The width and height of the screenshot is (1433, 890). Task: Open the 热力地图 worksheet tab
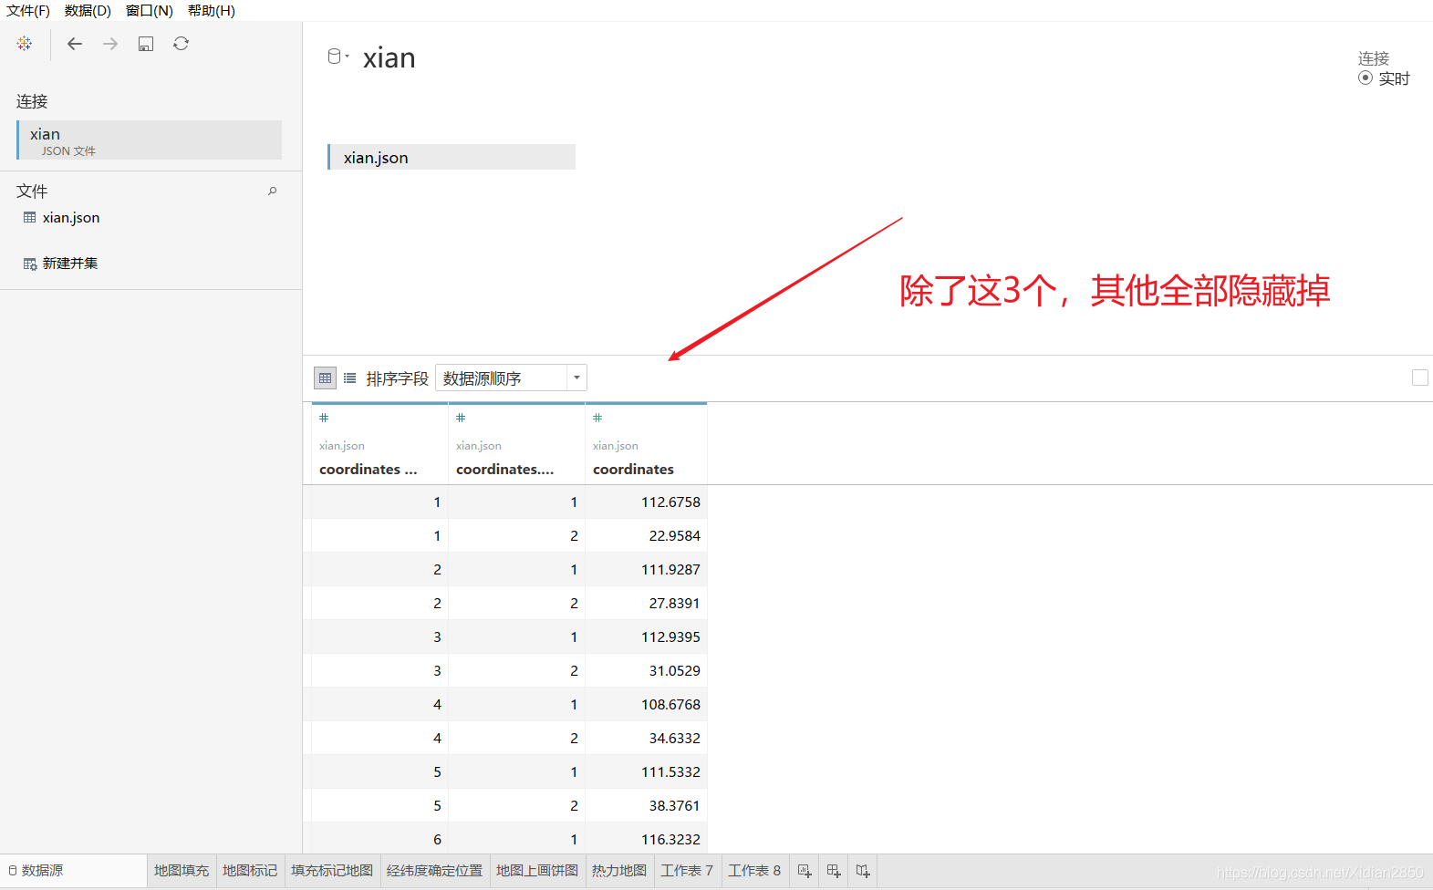coord(619,871)
